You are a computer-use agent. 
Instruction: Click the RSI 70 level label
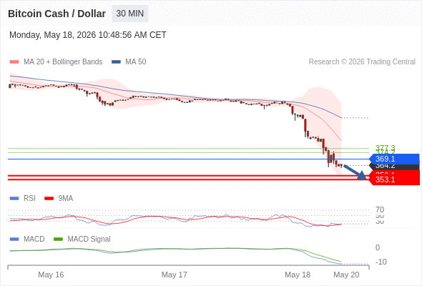(x=380, y=209)
